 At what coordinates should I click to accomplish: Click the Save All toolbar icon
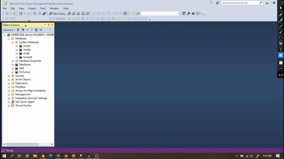tap(44, 14)
